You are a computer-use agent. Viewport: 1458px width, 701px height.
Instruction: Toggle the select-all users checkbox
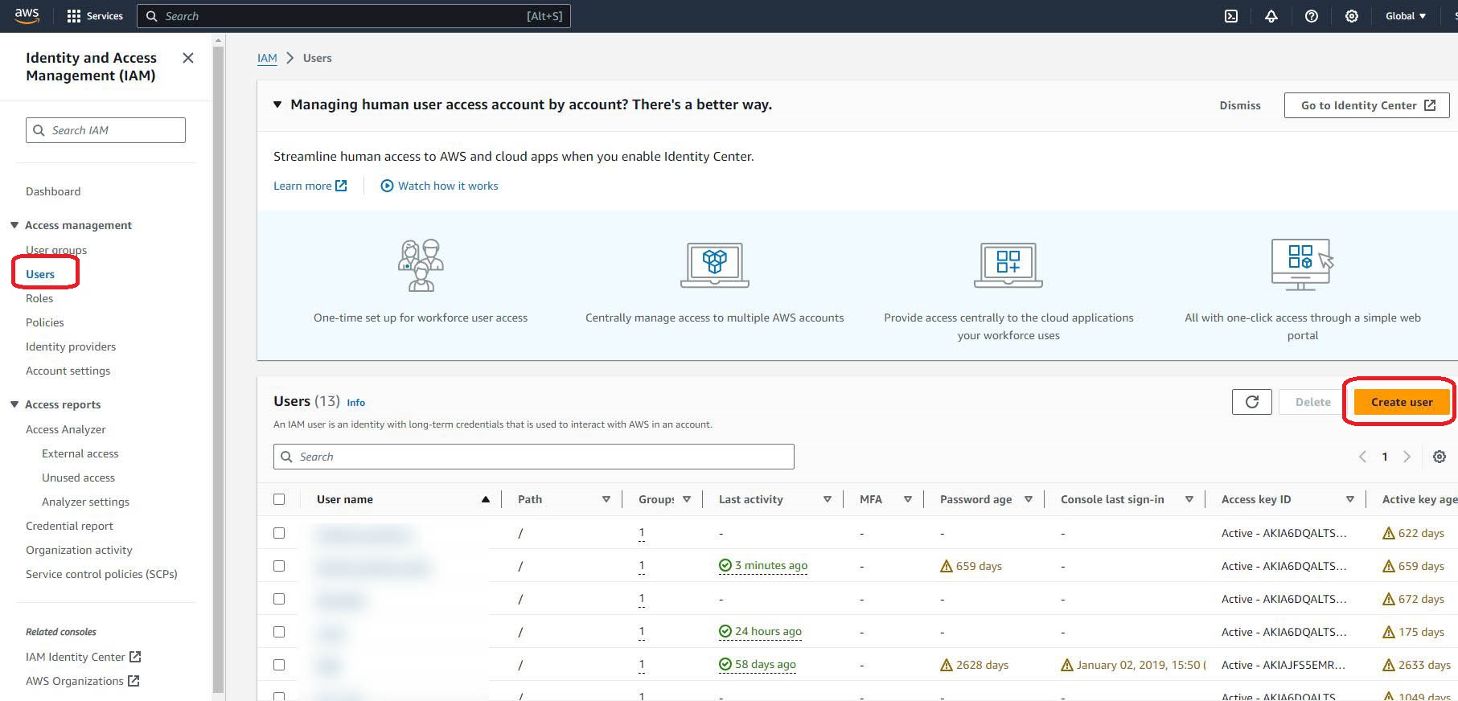coord(279,499)
